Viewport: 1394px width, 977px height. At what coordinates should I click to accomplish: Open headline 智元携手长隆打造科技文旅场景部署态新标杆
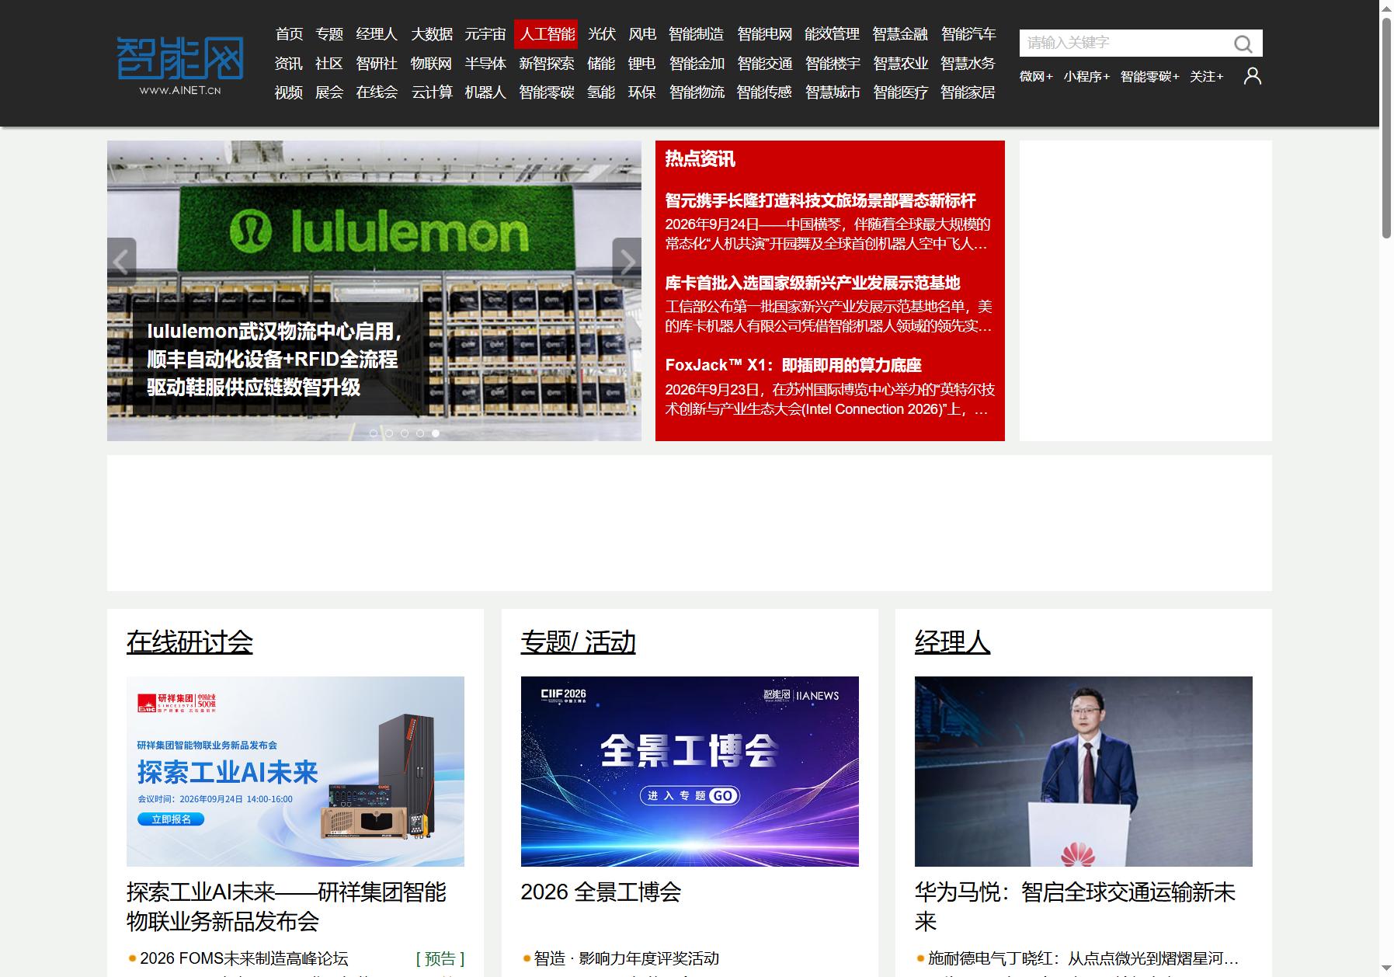(820, 201)
